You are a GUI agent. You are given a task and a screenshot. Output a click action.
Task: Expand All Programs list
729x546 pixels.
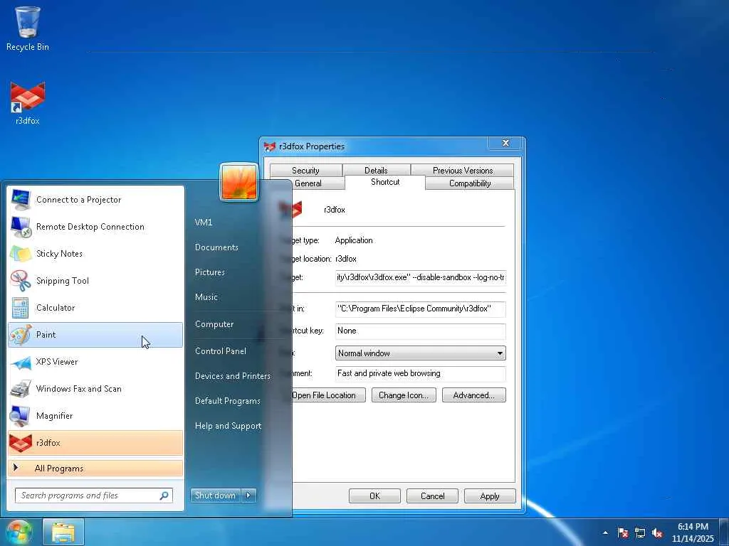95,468
